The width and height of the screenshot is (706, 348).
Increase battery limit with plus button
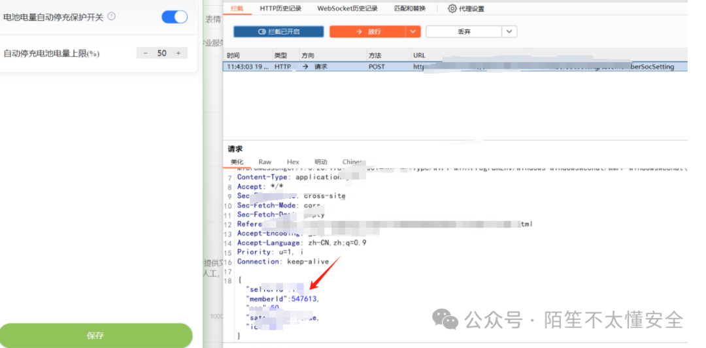point(178,53)
